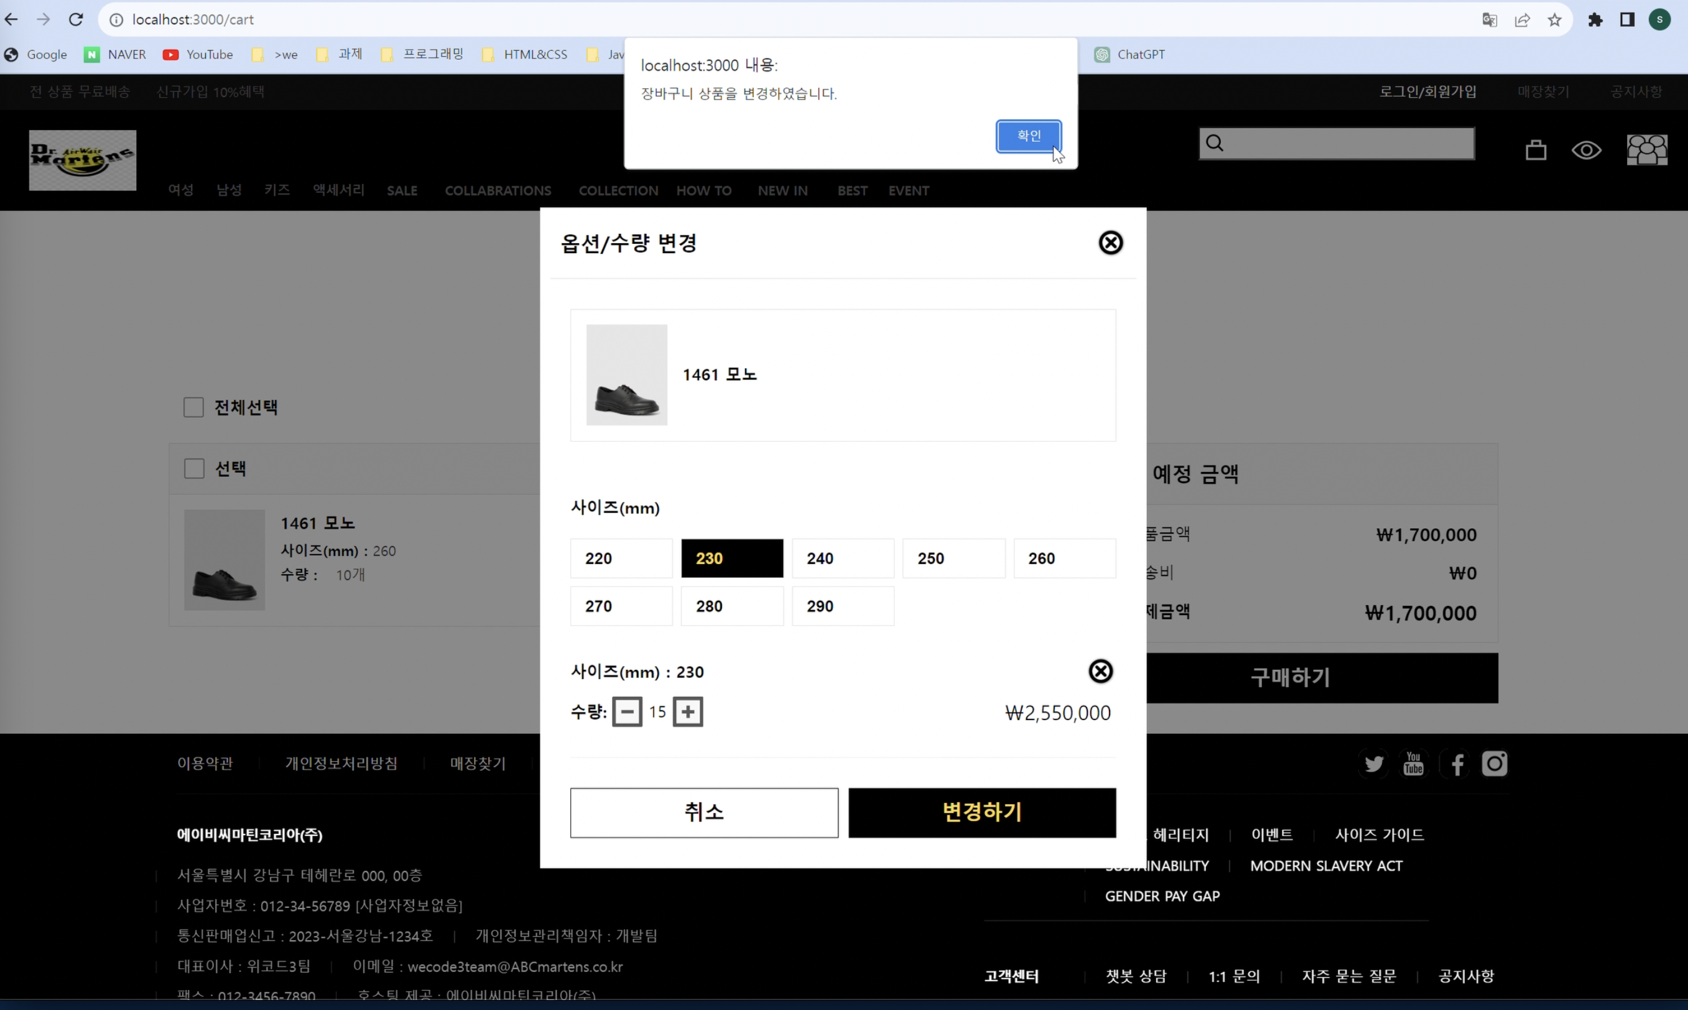Click the eye-shaped recently viewed icon
This screenshot has height=1010, width=1688.
1586,150
